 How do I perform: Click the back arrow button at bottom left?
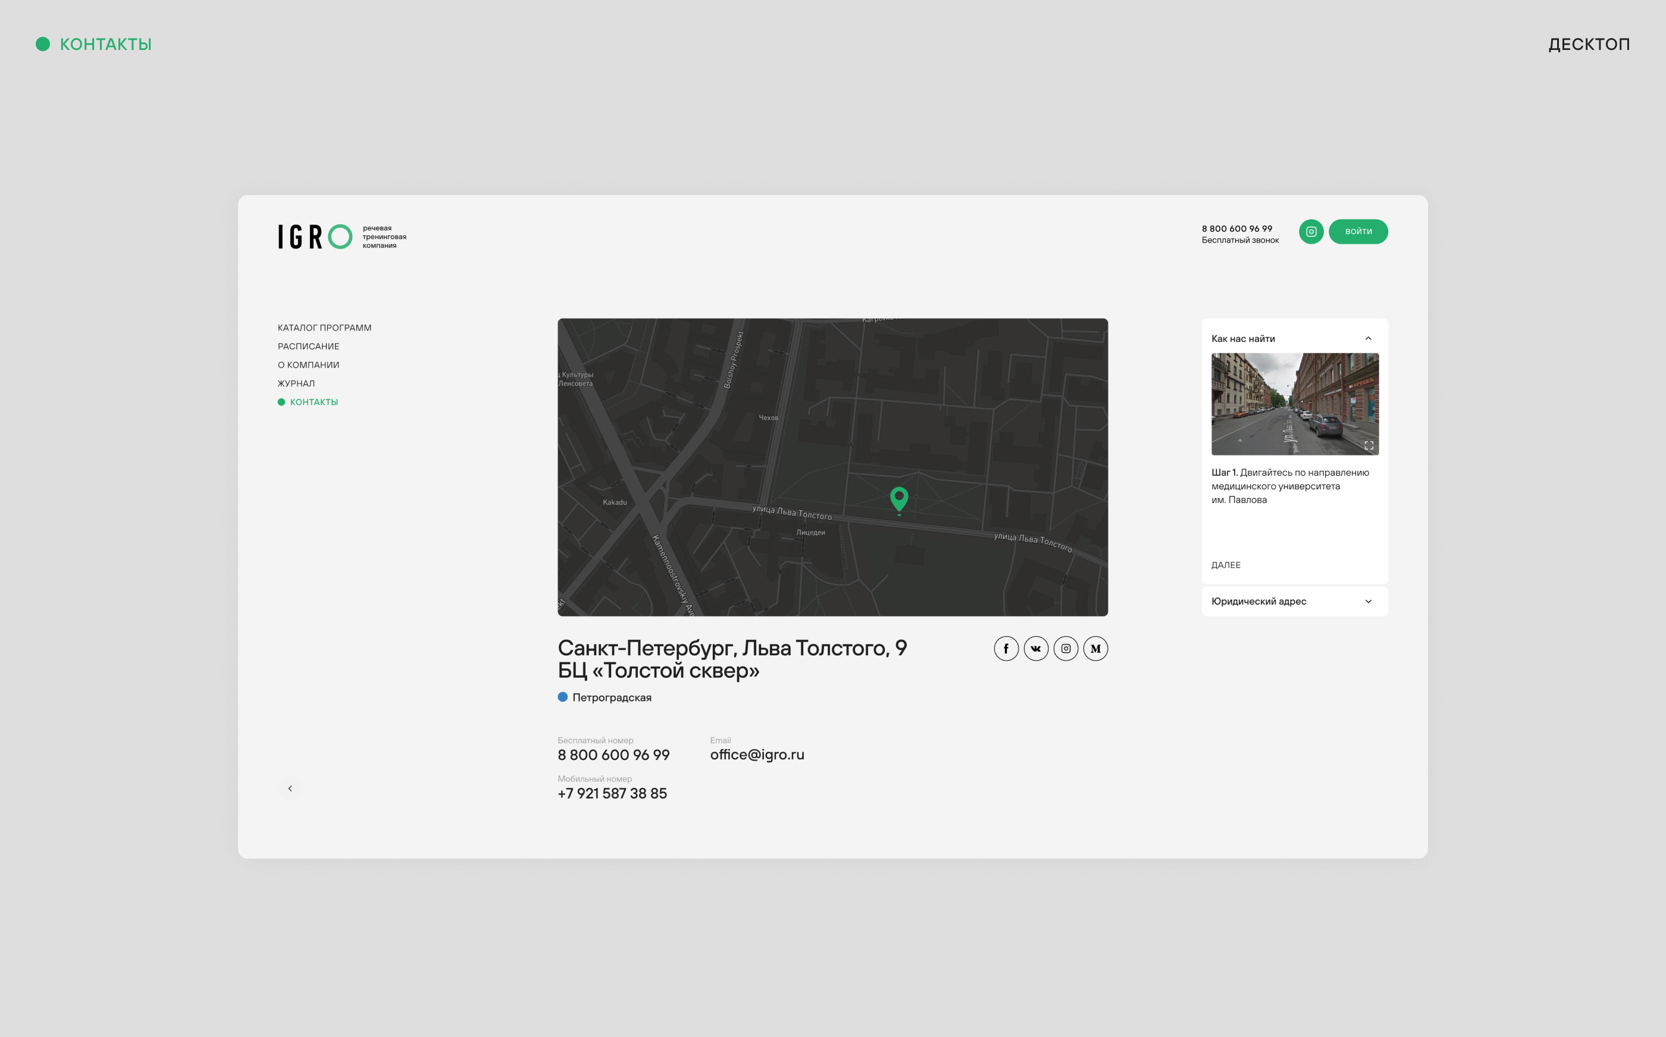[x=290, y=788]
